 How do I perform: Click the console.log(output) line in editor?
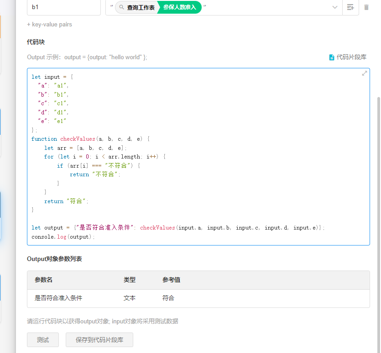[x=63, y=237]
